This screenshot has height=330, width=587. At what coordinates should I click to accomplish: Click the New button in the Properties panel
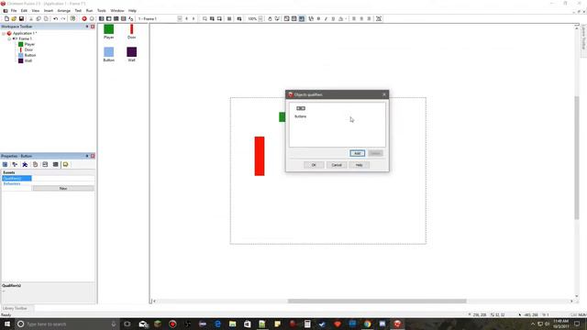63,188
